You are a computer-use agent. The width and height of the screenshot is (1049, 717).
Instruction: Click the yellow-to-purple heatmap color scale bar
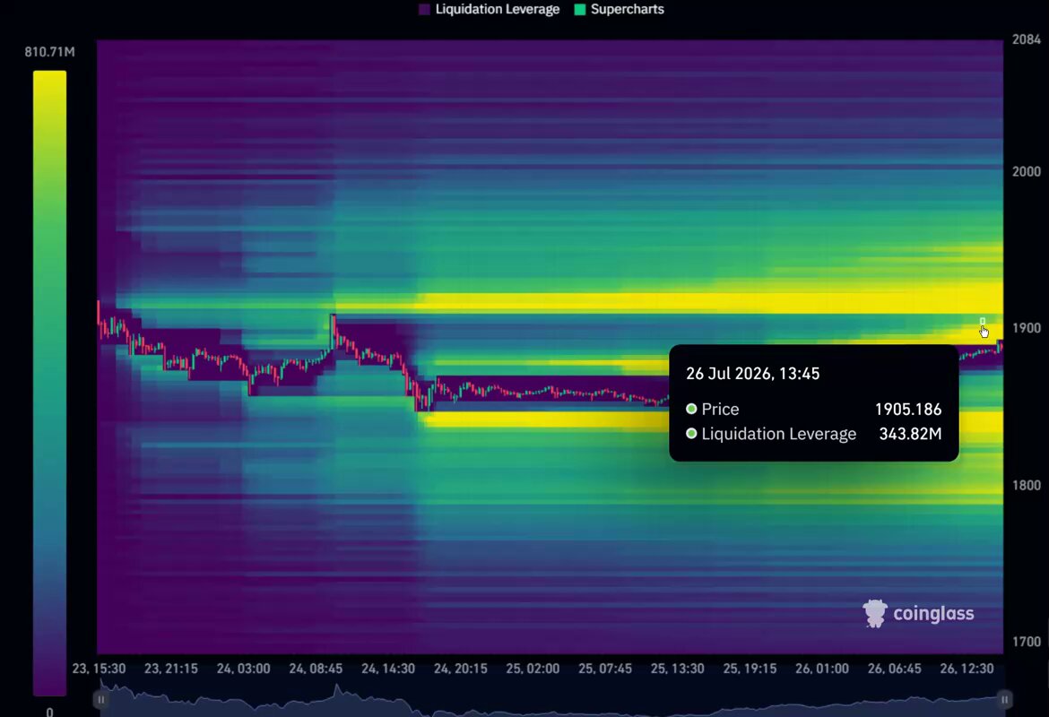click(x=49, y=384)
